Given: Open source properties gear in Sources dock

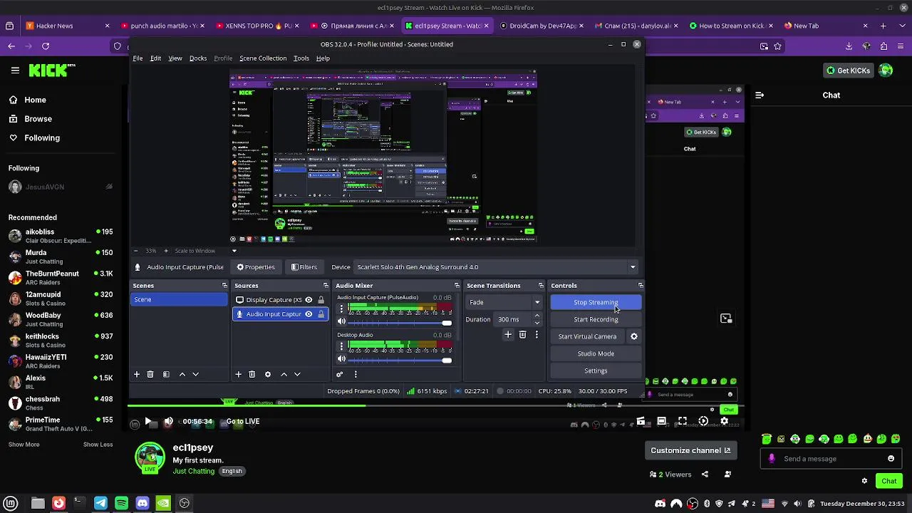Looking at the screenshot, I should [x=268, y=374].
